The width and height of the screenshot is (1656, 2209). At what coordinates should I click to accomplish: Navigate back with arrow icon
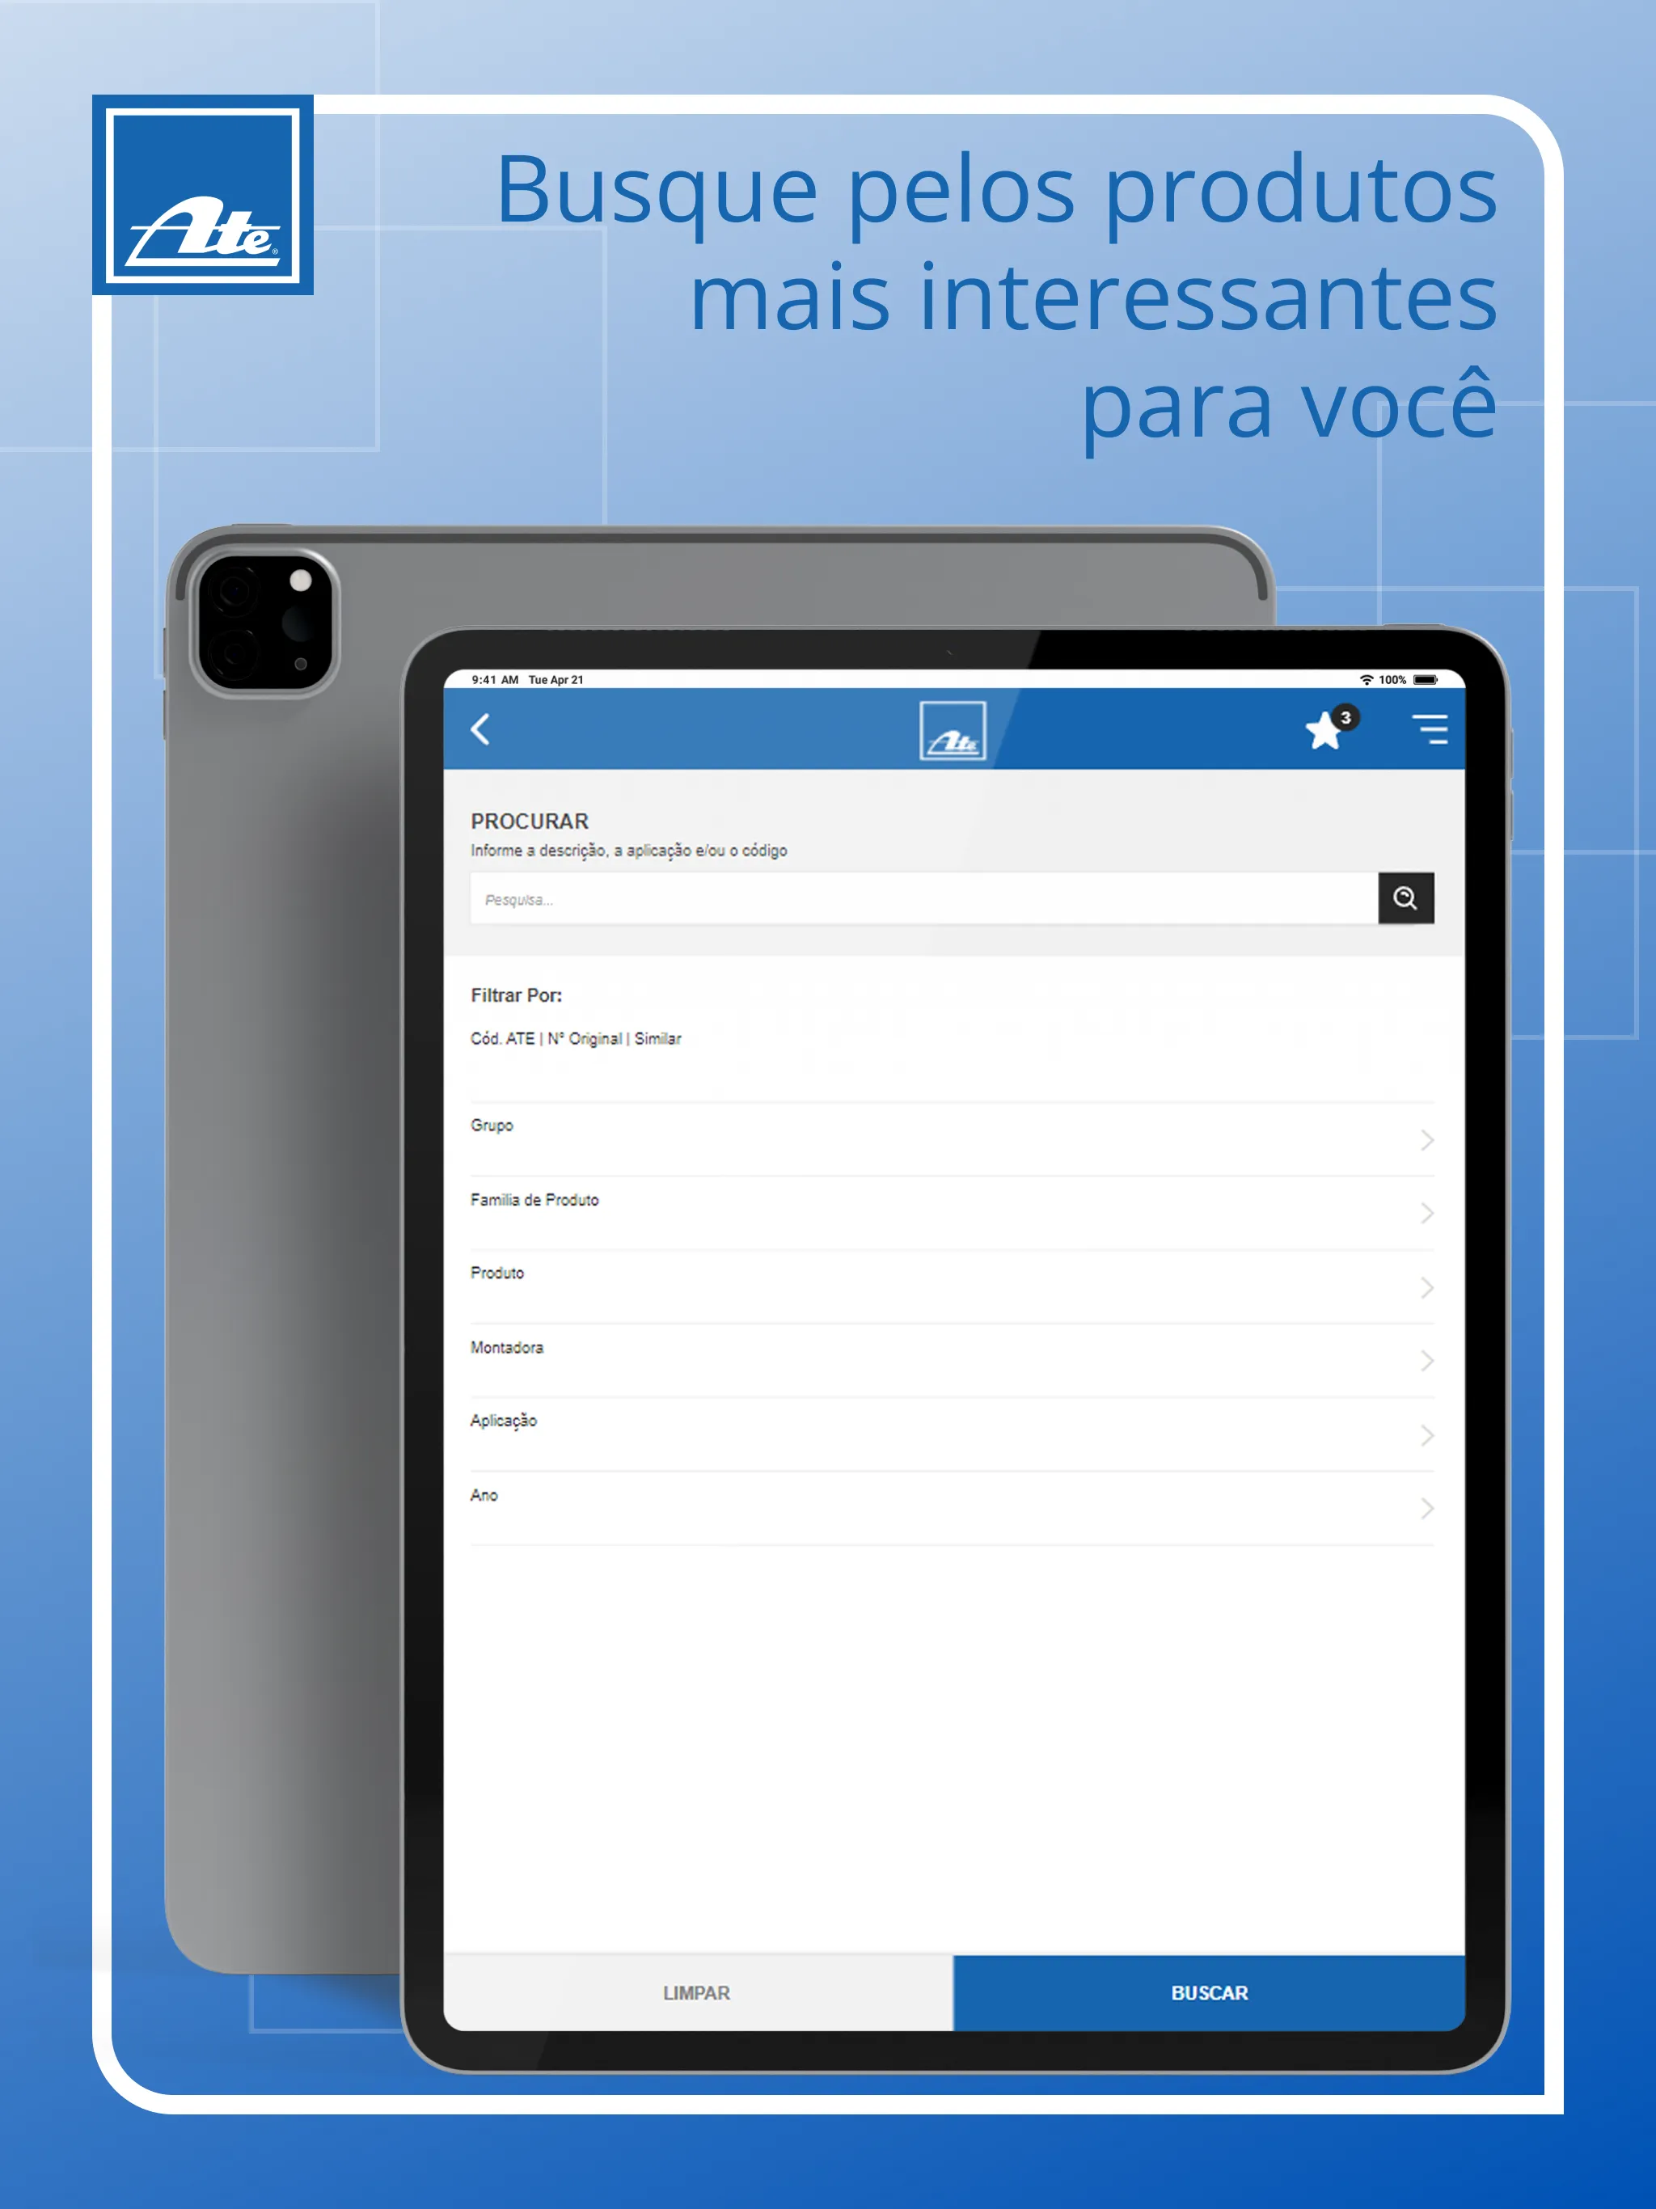(x=482, y=733)
